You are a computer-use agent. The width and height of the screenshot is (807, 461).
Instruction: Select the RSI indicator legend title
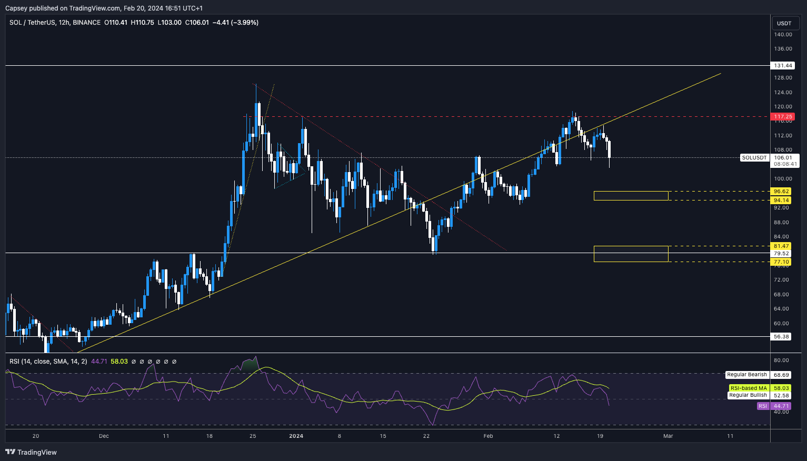[48, 362]
